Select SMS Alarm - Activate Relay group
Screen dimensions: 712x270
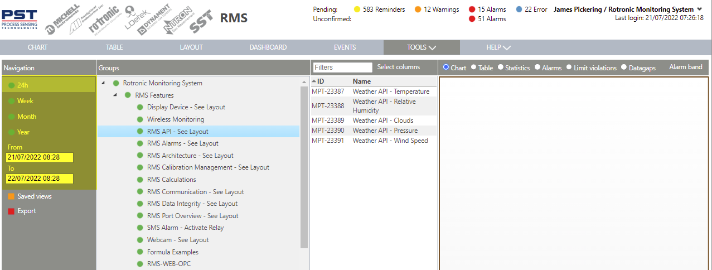(x=186, y=228)
